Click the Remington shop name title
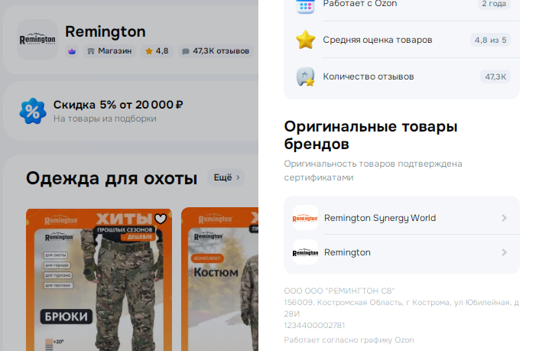 [106, 31]
